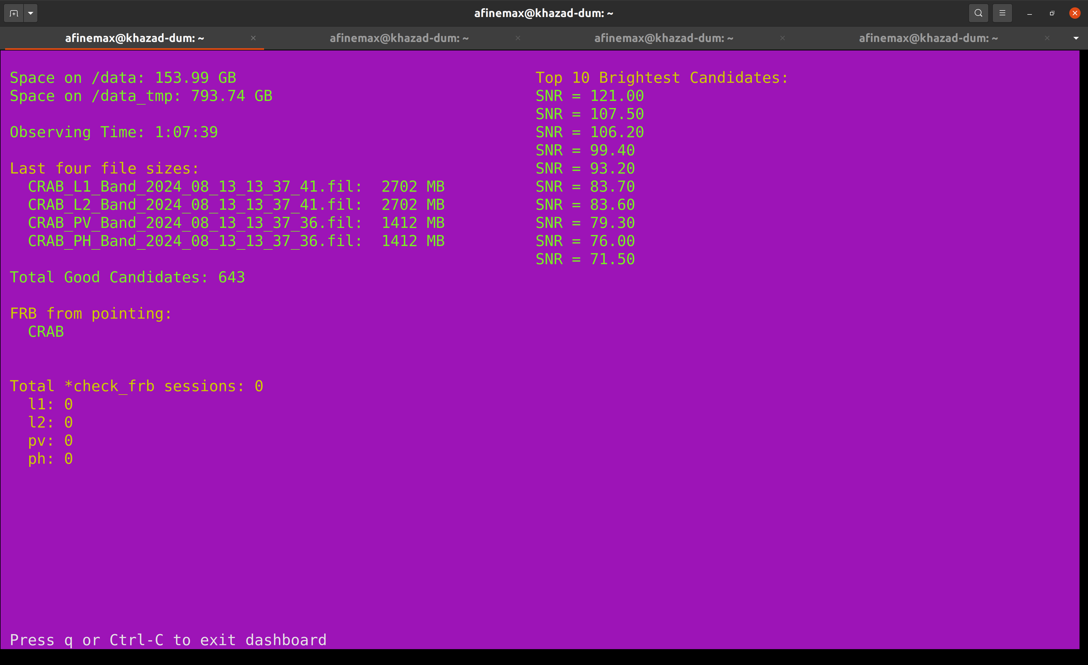
Task: Click the 'Space on /data_tmp: 793.74 GB' line
Action: (141, 96)
